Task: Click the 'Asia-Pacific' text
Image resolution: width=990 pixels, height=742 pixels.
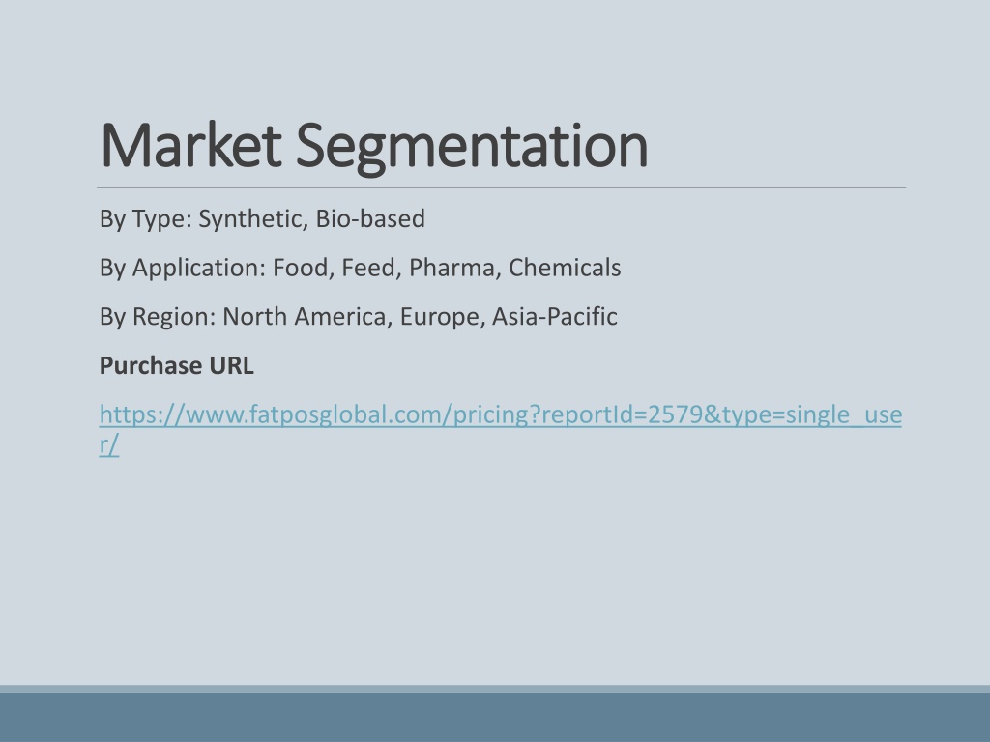Action: click(x=554, y=317)
